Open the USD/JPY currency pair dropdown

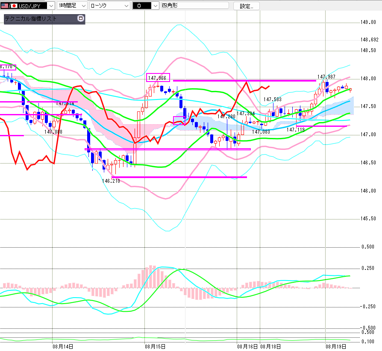coord(27,6)
